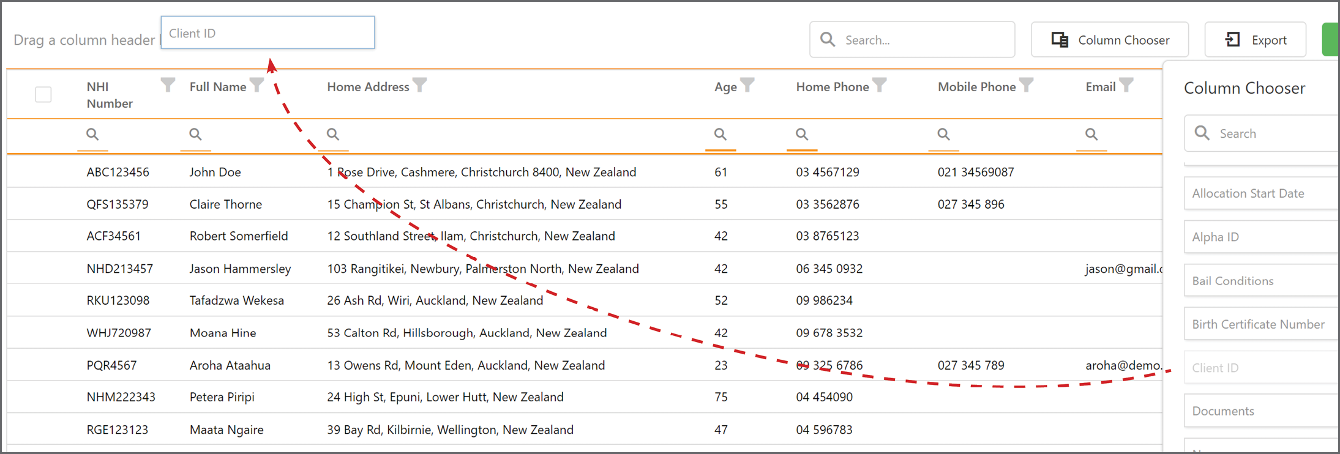Open filter for Home Address column
This screenshot has height=454, width=1340.
coord(420,84)
